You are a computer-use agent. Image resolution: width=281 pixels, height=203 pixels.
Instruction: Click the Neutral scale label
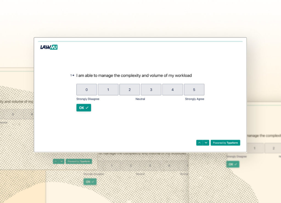[140, 99]
